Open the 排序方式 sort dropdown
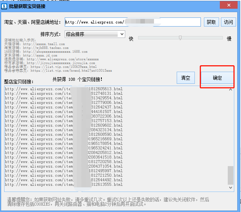Viewport: 241px width, 212px height. 95,34
